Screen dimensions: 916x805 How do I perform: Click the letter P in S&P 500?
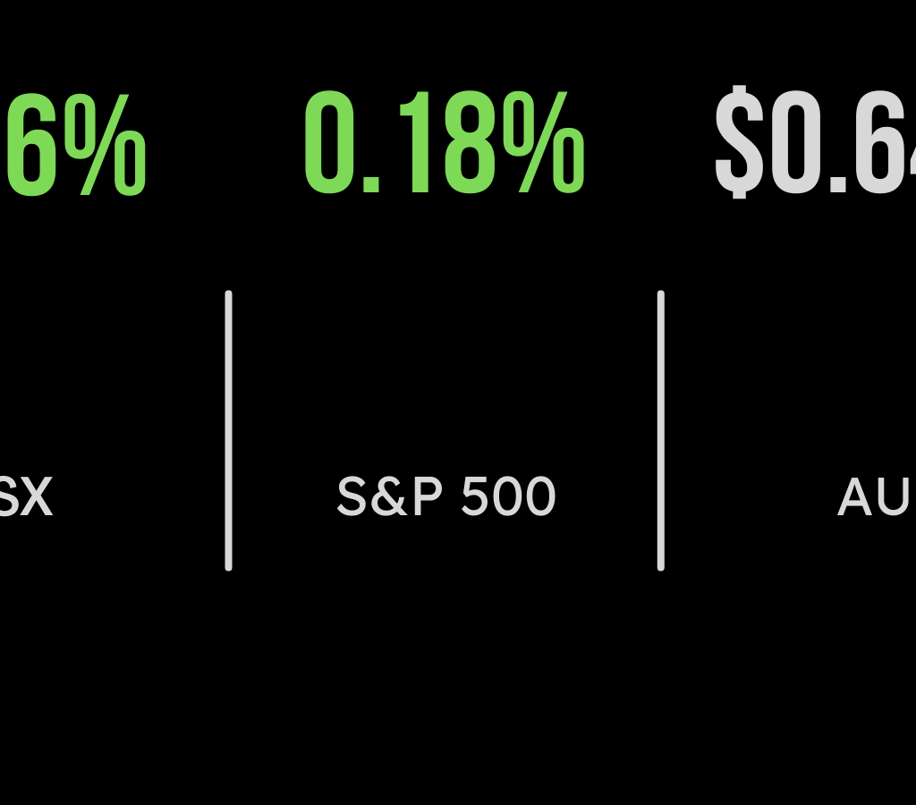(426, 498)
